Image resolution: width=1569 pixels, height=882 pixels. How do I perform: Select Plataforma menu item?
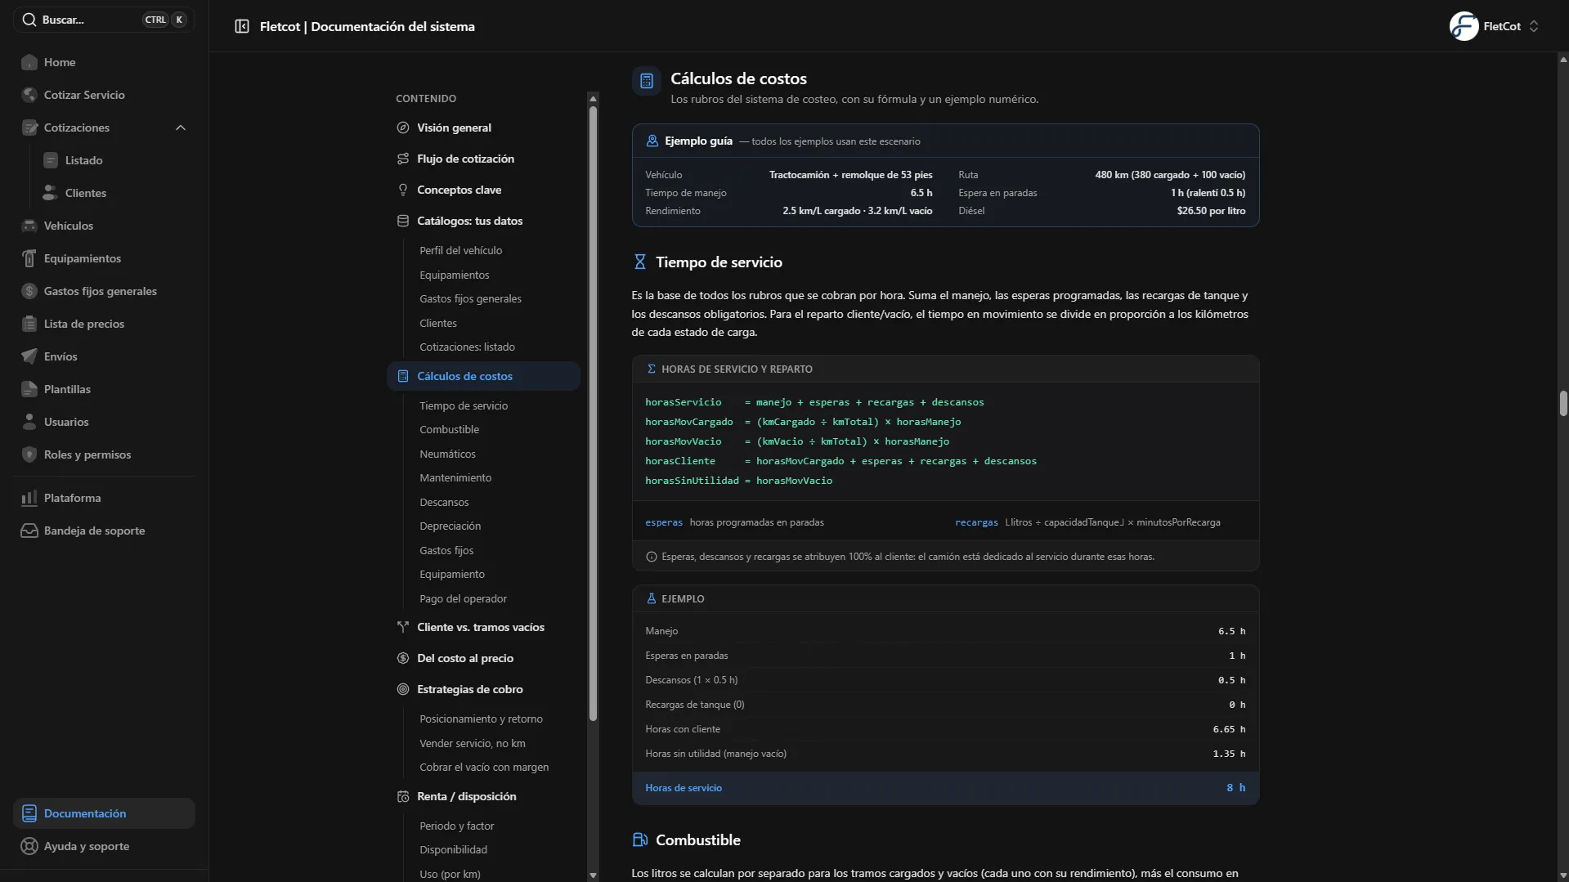[104, 498]
